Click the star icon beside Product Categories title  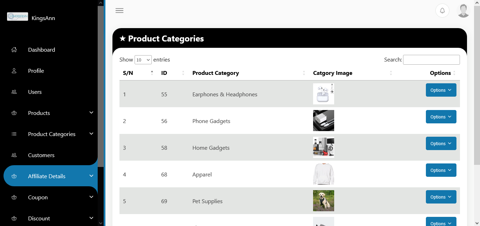(122, 39)
